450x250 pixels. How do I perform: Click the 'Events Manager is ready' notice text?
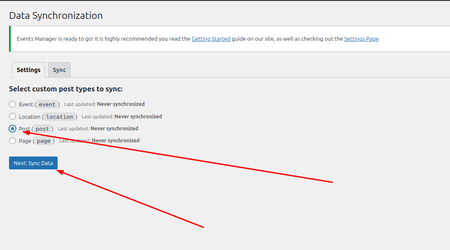(x=103, y=39)
